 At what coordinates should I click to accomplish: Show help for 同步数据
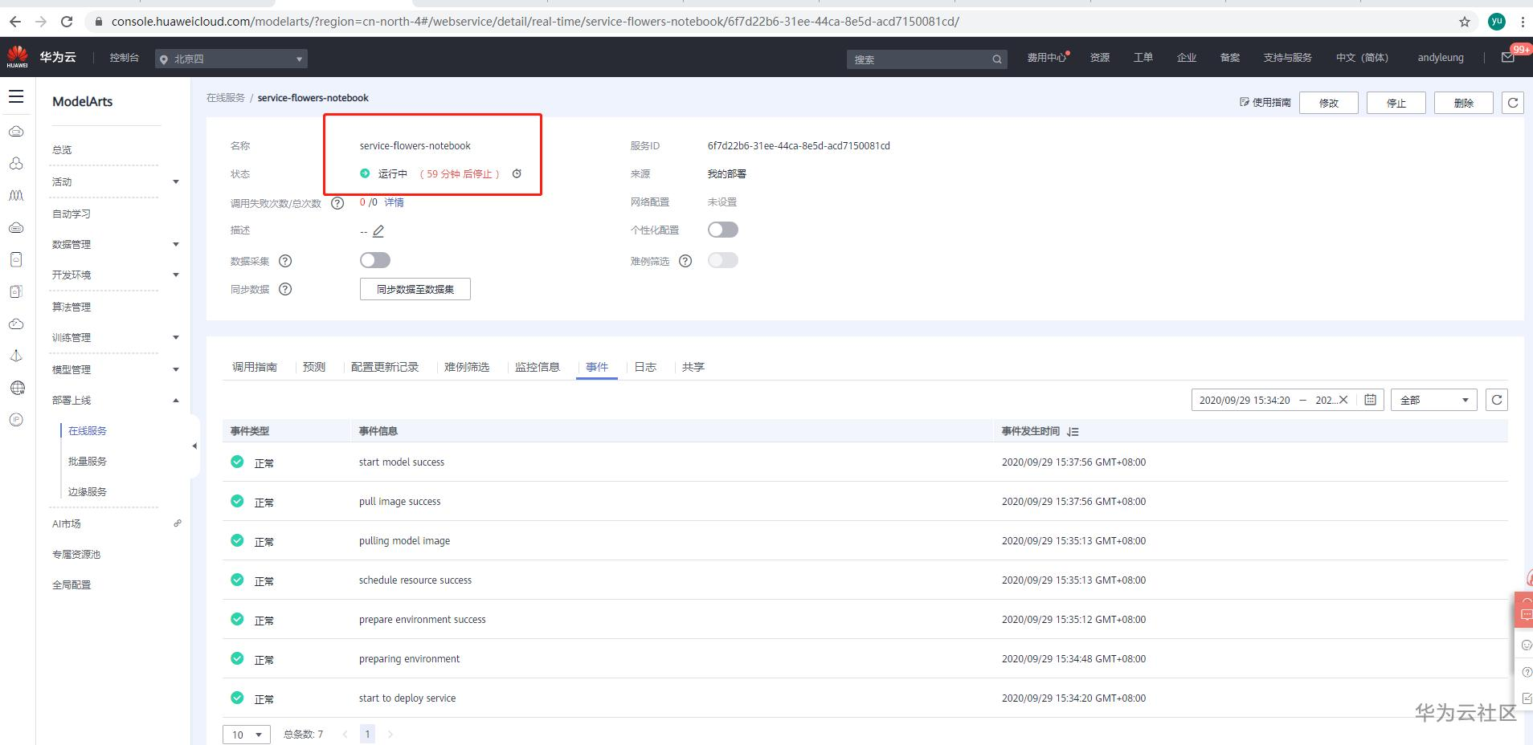coord(285,289)
